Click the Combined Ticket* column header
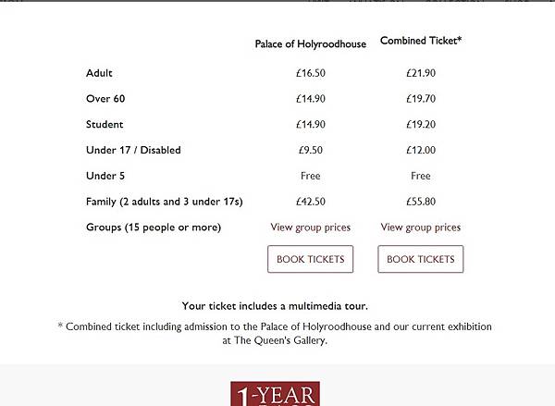 coord(421,42)
